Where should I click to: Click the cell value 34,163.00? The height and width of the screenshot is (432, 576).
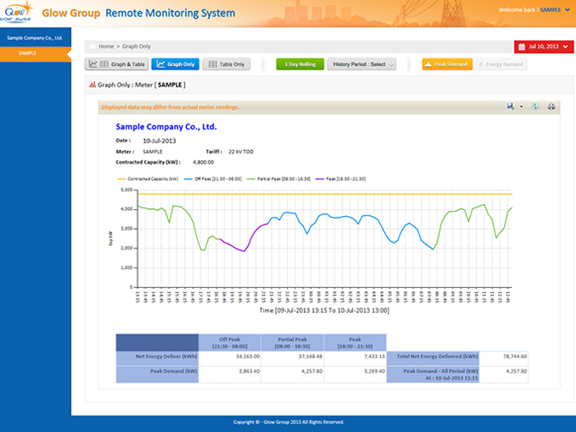click(248, 357)
